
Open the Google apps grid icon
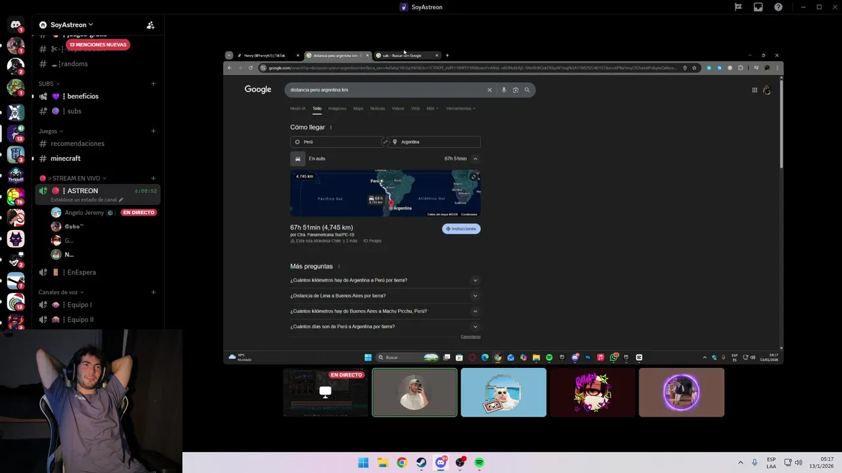pyautogui.click(x=755, y=90)
